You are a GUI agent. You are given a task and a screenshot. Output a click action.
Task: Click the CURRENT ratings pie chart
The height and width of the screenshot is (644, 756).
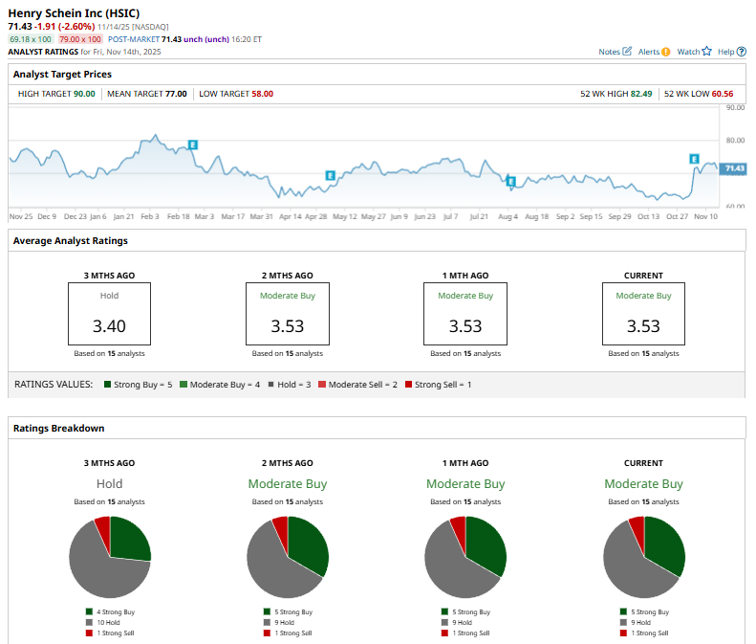pos(644,557)
